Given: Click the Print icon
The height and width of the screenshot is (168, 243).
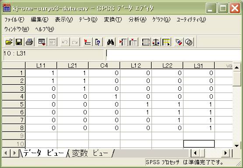Looking at the screenshot, I should coord(29,42).
